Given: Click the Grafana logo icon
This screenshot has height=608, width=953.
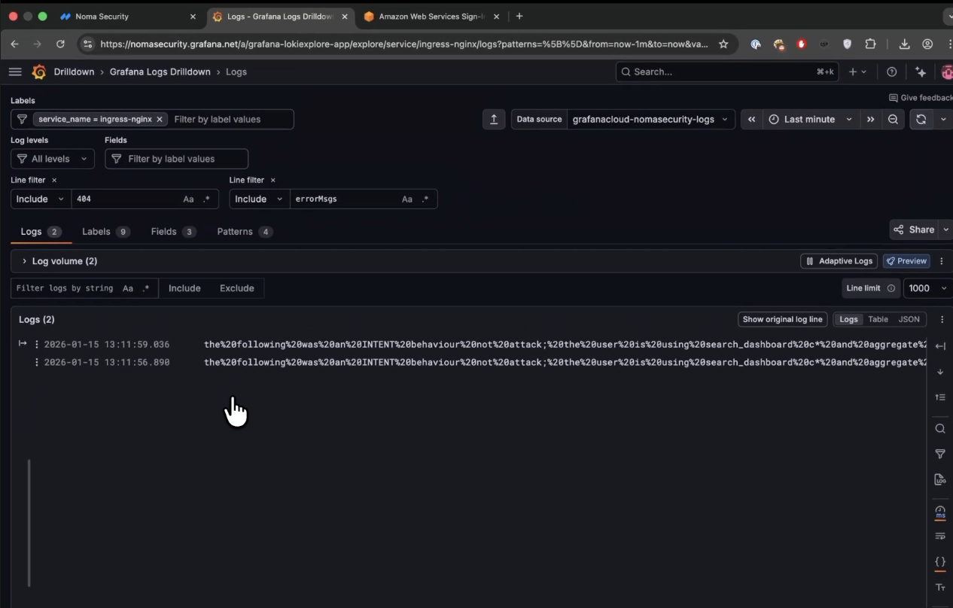Looking at the screenshot, I should coord(39,71).
